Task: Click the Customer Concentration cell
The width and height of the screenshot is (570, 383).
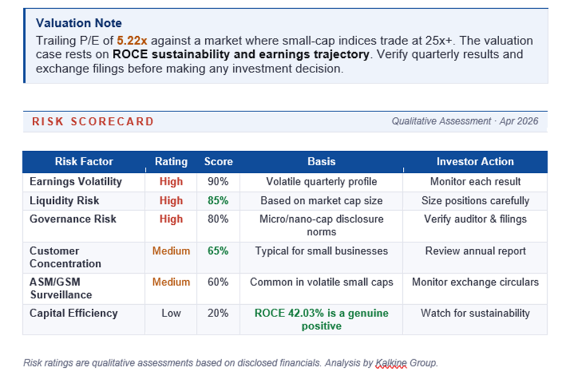Action: coord(65,257)
